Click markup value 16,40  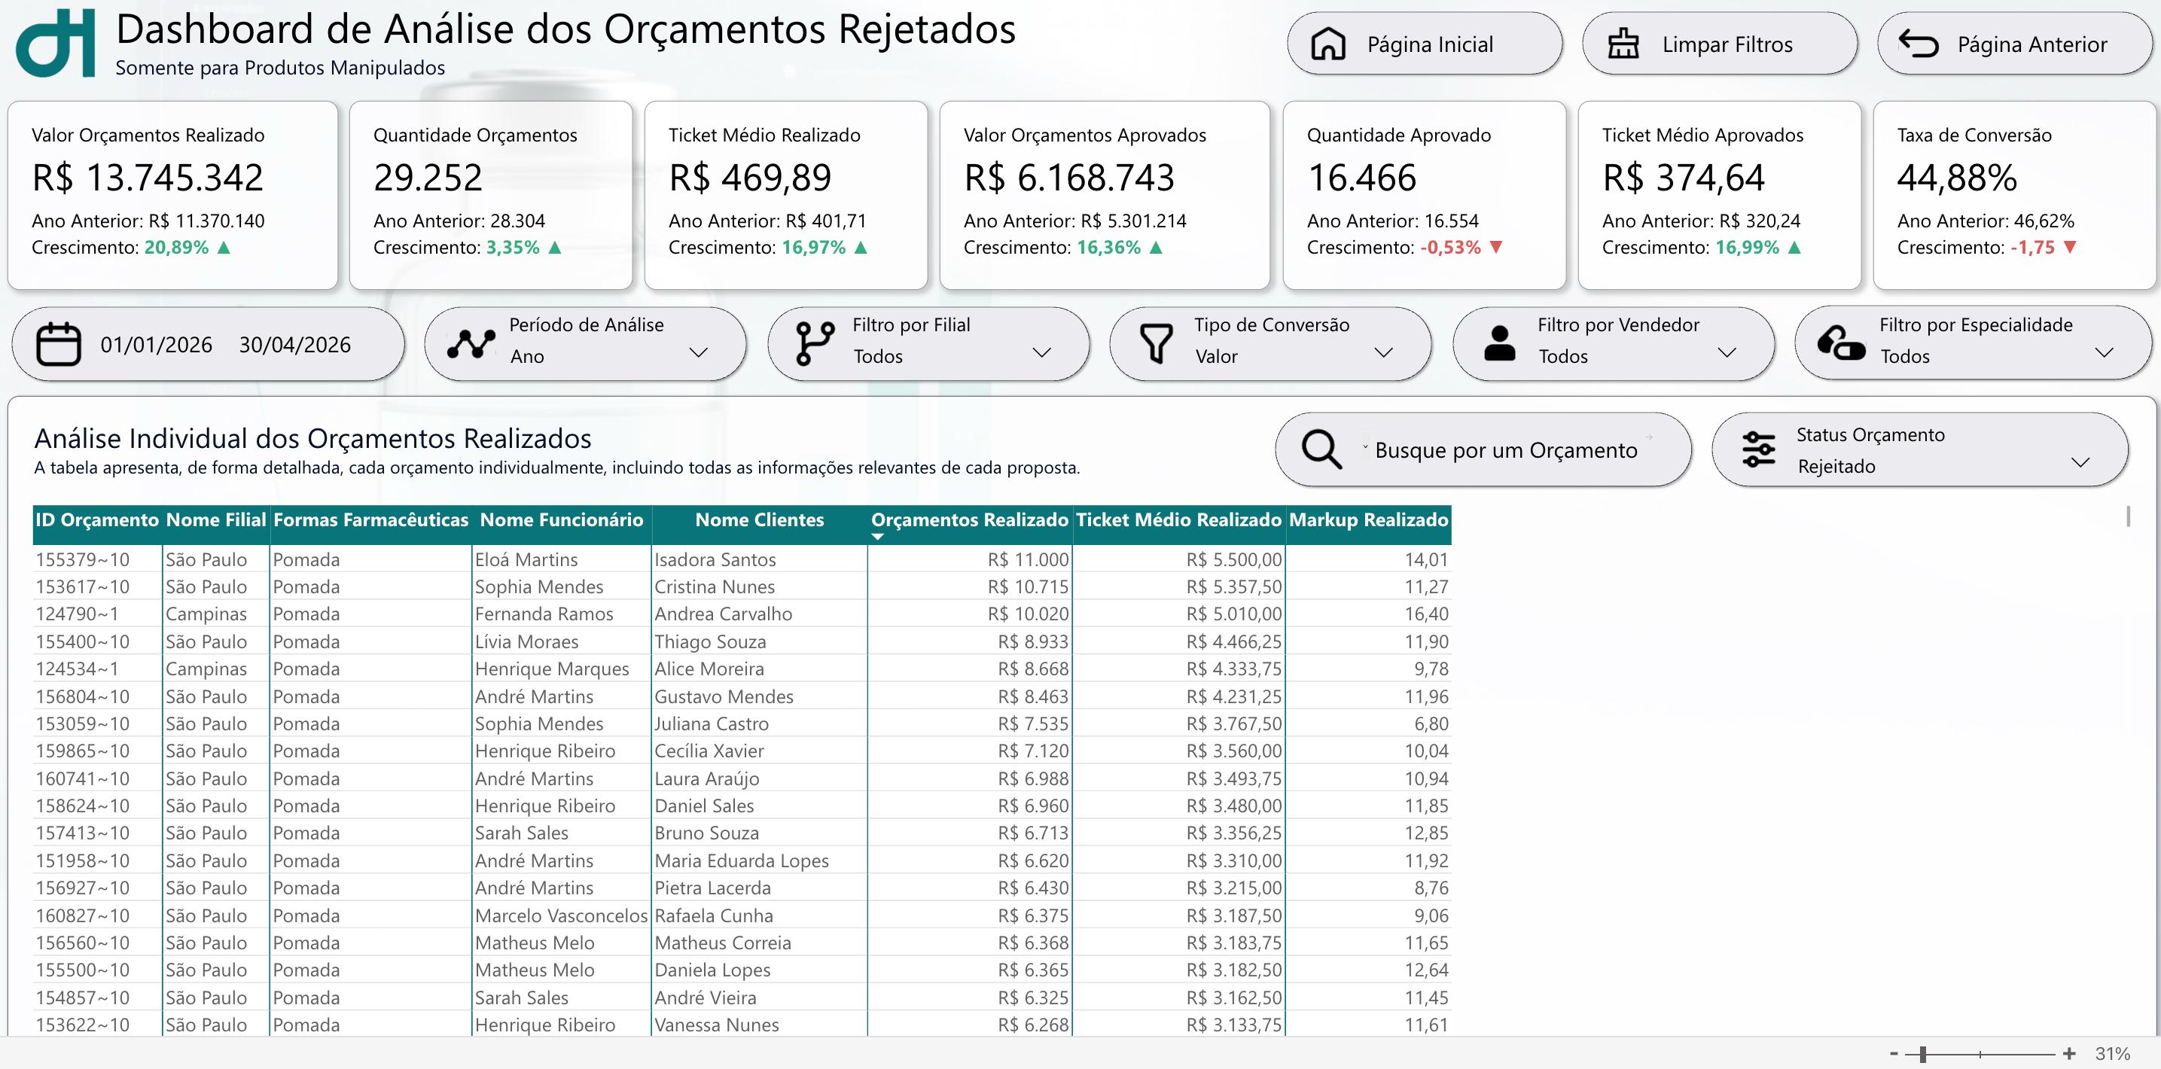[1426, 614]
